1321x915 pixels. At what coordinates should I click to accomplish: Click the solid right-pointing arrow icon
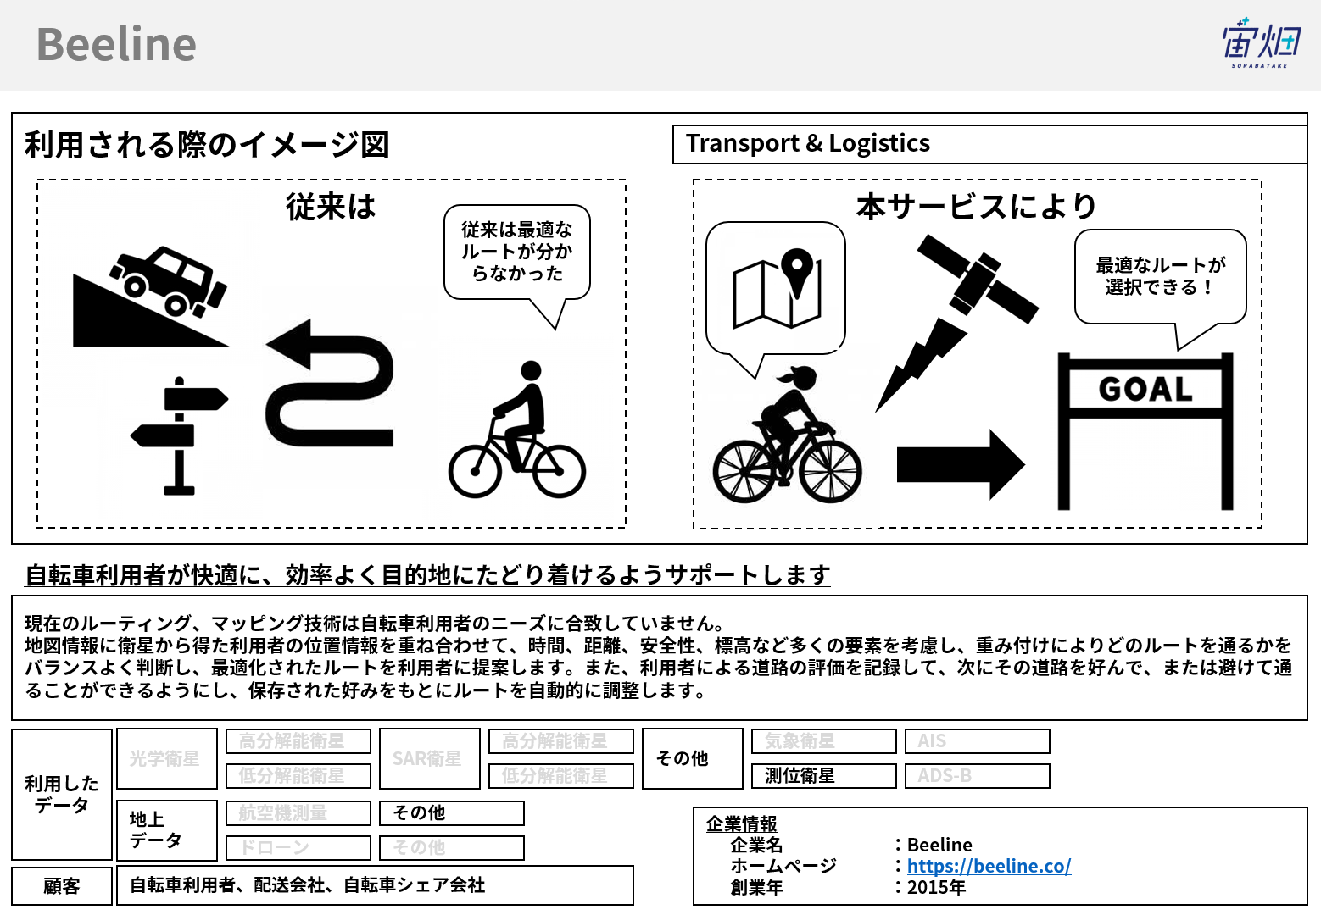pyautogui.click(x=961, y=464)
